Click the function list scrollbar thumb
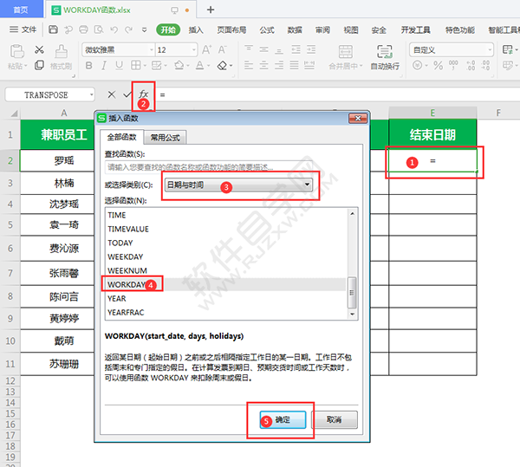The image size is (520, 467). 352,293
